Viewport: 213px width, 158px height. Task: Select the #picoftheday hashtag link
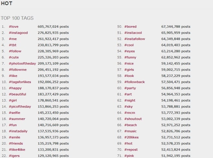(x=20, y=107)
